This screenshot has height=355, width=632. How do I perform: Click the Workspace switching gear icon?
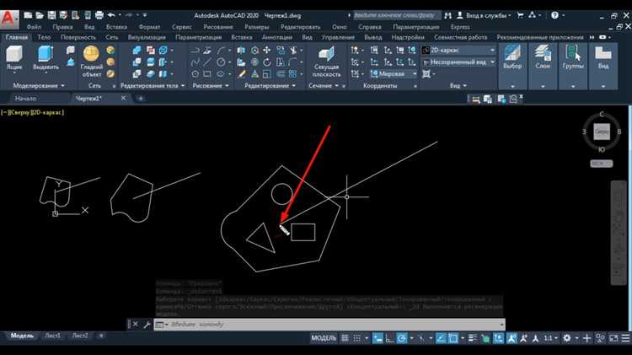[567, 338]
